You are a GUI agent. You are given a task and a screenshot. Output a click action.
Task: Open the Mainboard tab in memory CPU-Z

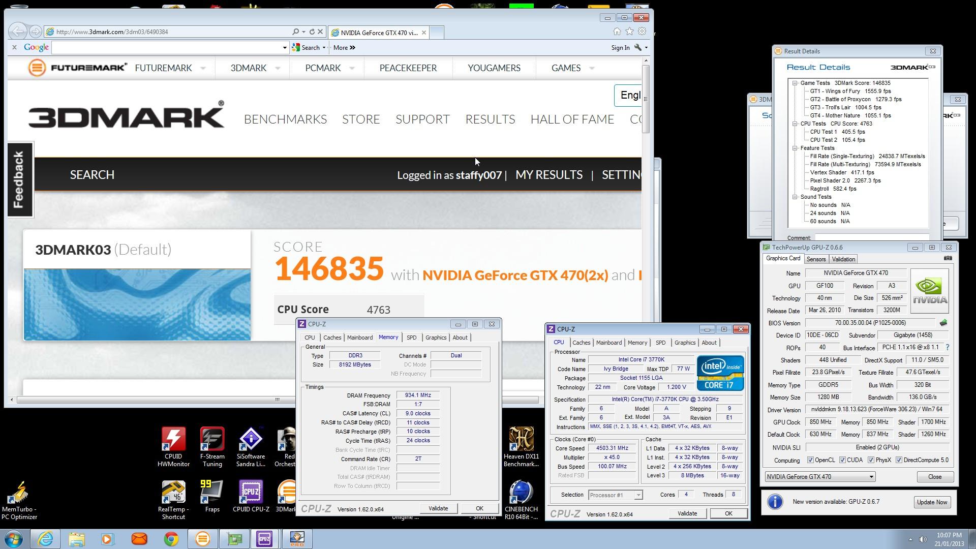360,338
